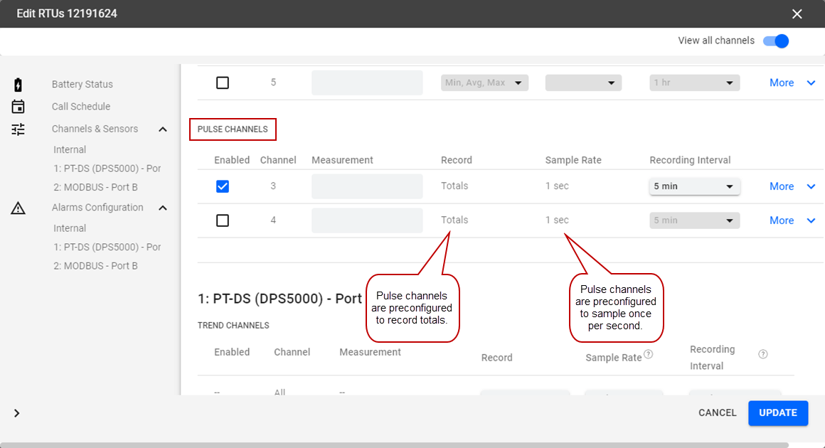Click the Channels & Sensors tune icon
825x448 pixels.
[18, 129]
